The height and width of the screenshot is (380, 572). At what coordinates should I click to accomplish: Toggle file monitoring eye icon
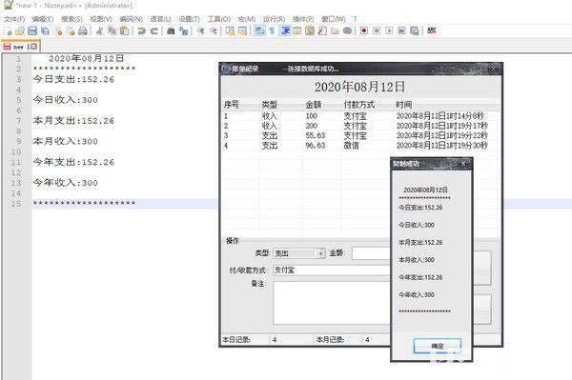(348, 31)
